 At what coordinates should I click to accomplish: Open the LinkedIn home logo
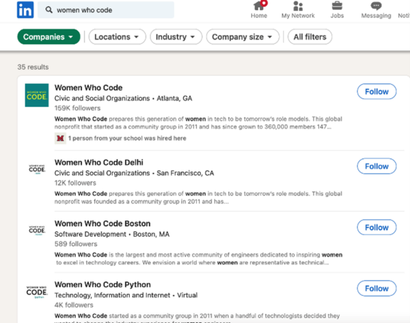[x=25, y=10]
